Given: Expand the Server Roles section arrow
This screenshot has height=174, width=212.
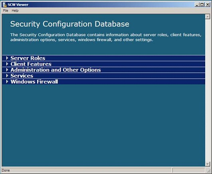Looking at the screenshot, I should tap(7, 58).
